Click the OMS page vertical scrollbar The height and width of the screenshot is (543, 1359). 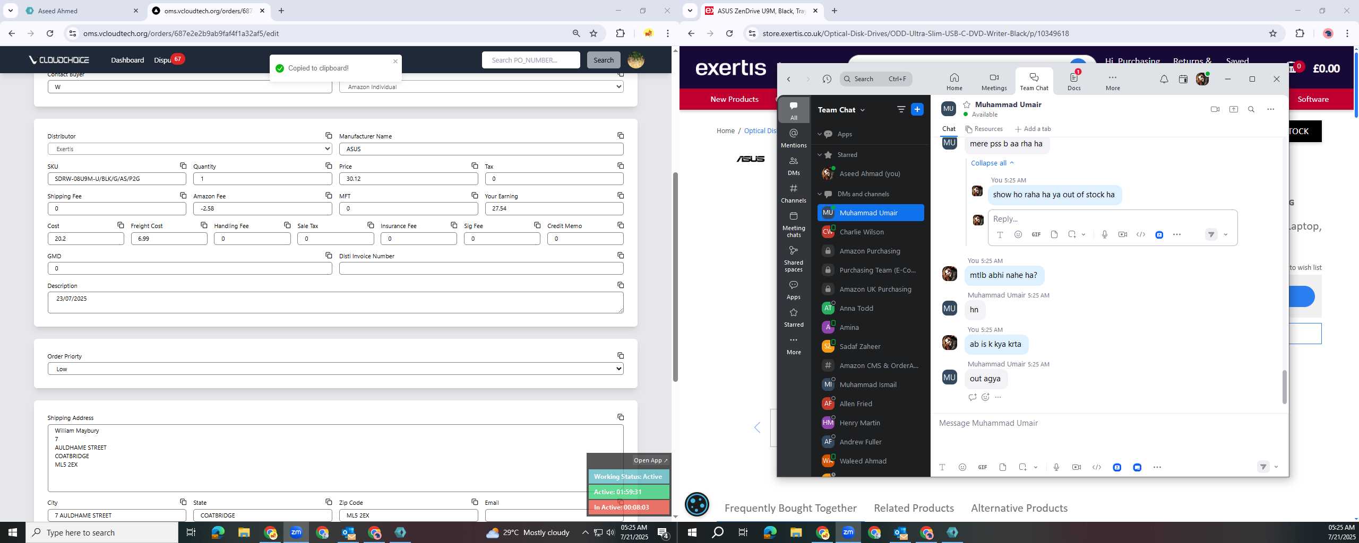click(x=675, y=276)
